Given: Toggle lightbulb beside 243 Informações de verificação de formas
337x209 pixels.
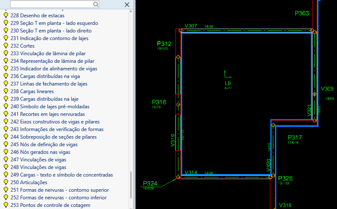Looking at the screenshot, I should 6,129.
